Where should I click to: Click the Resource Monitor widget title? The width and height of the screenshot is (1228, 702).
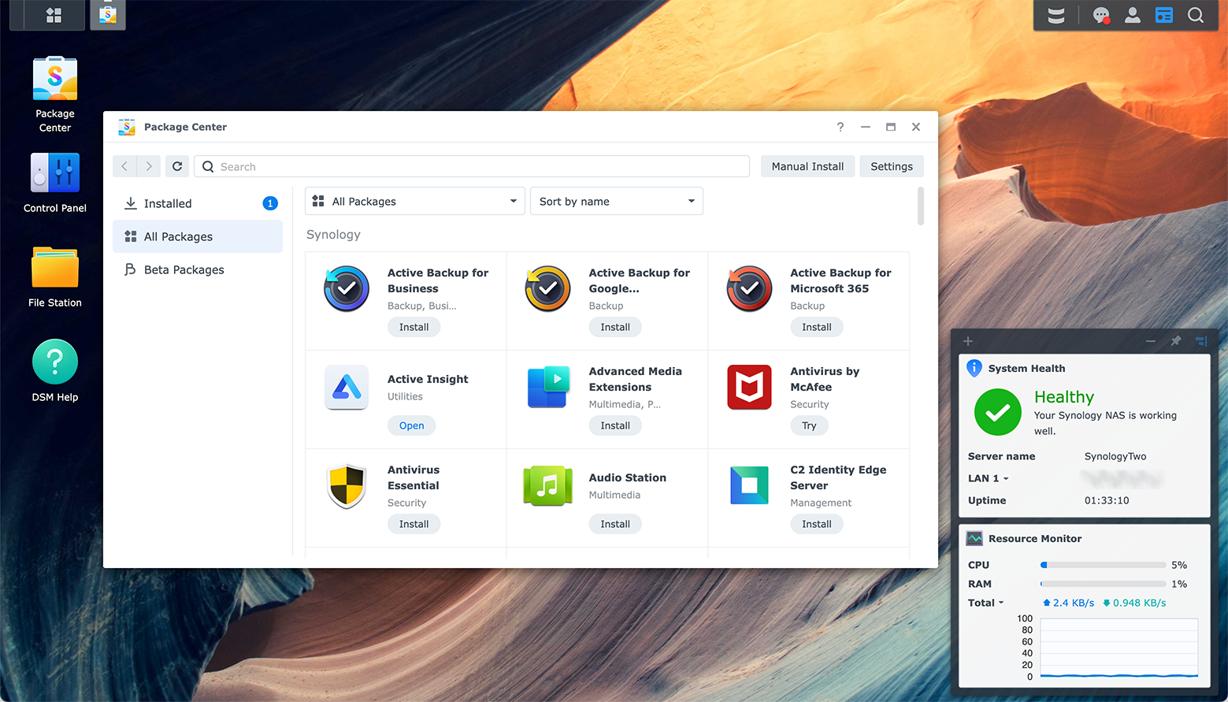pos(1035,538)
